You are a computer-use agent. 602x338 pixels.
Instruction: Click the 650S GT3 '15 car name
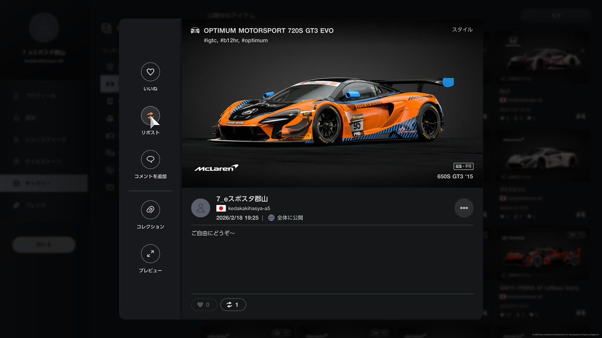point(455,176)
